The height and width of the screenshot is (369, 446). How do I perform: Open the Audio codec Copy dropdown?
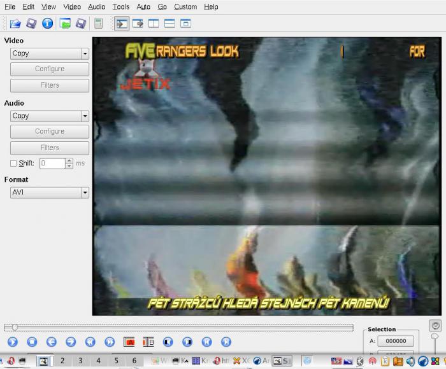click(50, 116)
